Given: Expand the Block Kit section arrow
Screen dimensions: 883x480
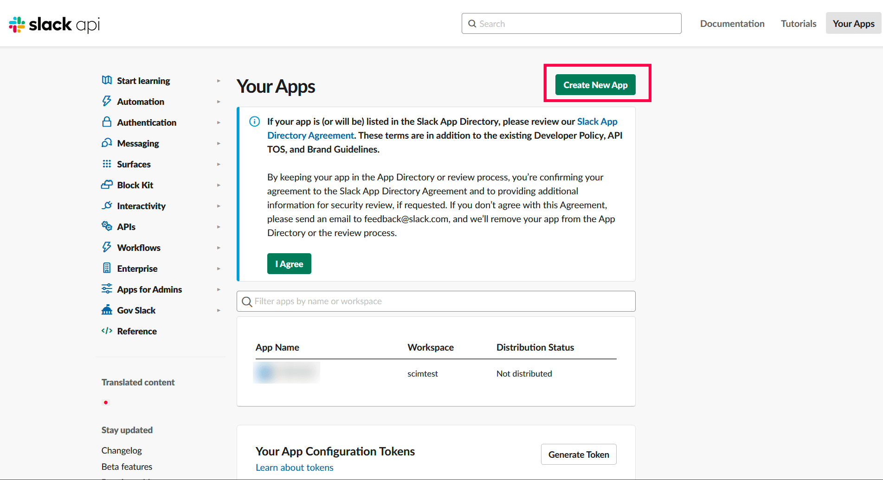Looking at the screenshot, I should pyautogui.click(x=219, y=185).
